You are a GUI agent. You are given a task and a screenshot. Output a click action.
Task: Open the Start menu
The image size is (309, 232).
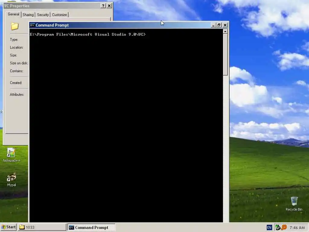click(x=8, y=227)
